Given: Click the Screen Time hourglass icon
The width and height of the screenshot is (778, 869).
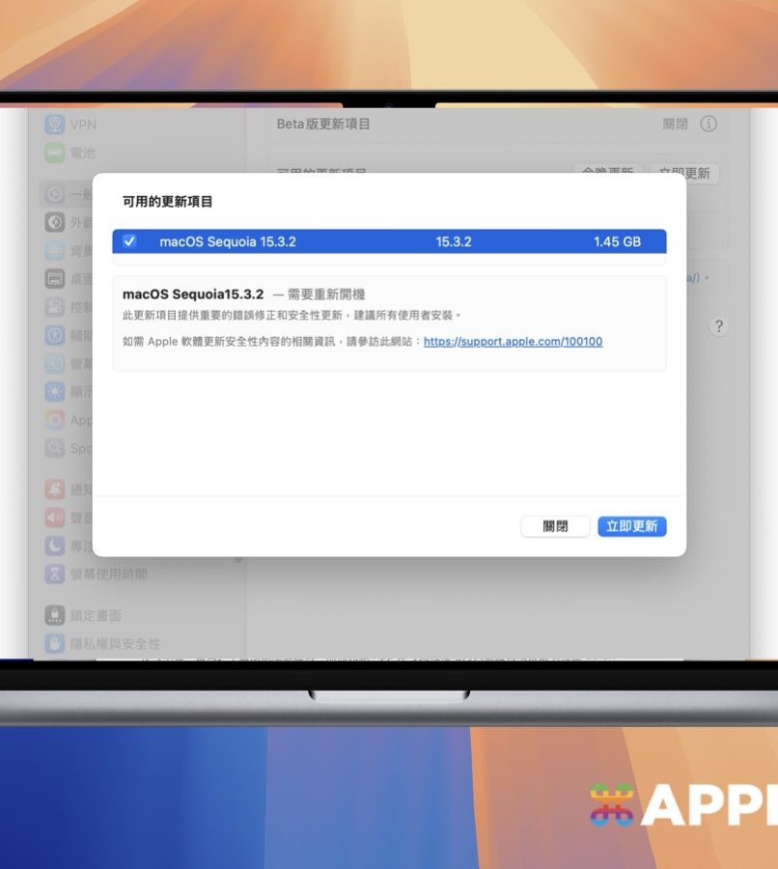Looking at the screenshot, I should 55,574.
